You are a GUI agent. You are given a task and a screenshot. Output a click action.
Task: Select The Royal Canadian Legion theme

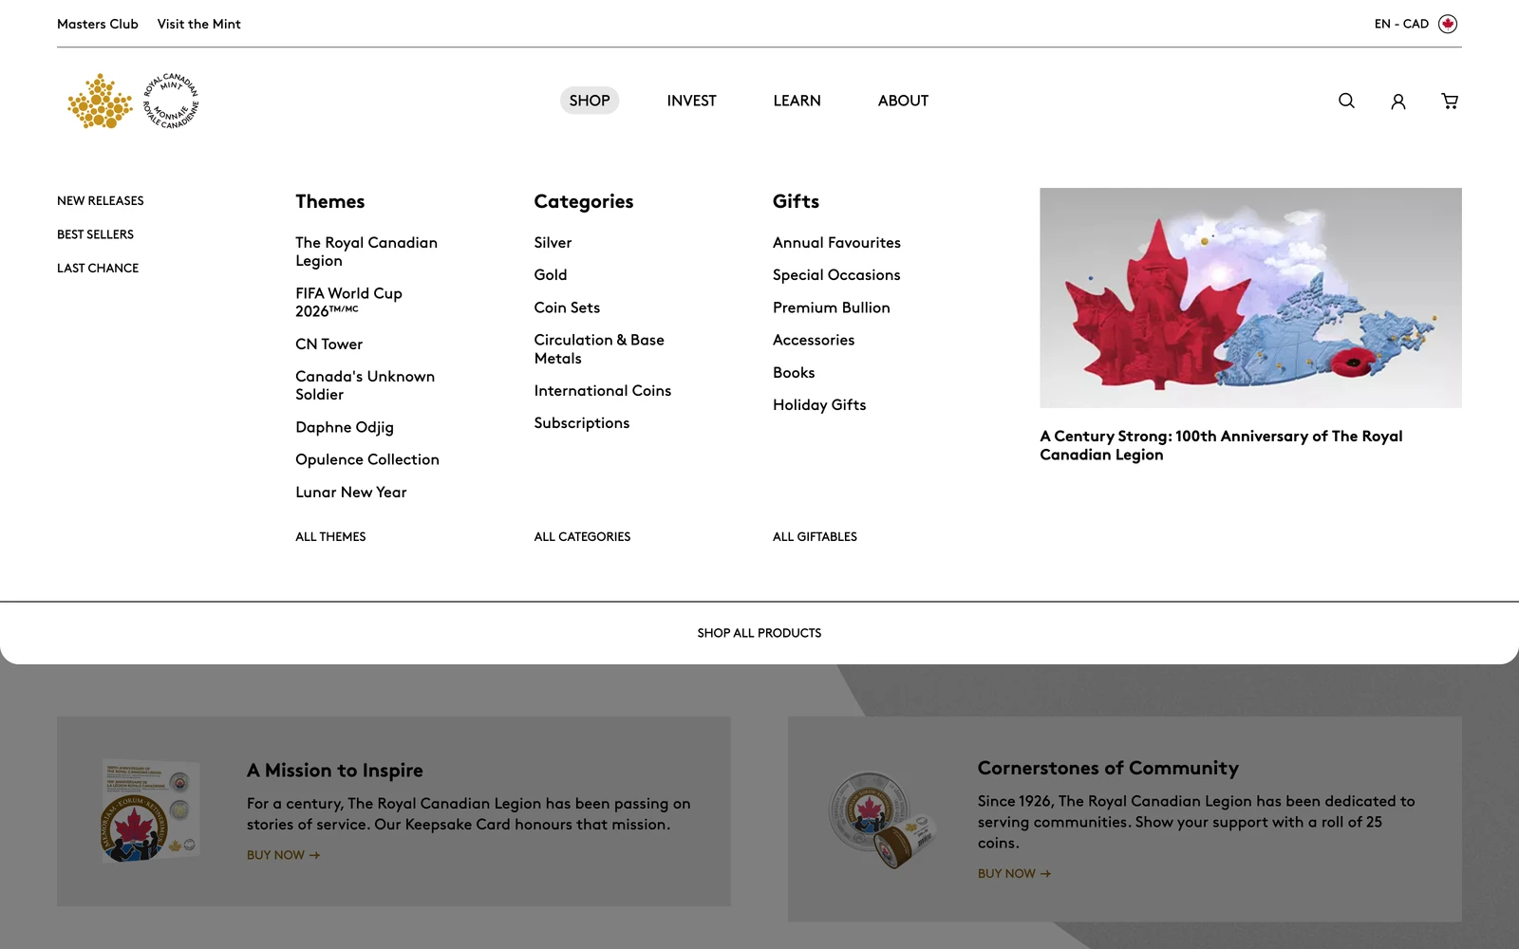tap(366, 251)
